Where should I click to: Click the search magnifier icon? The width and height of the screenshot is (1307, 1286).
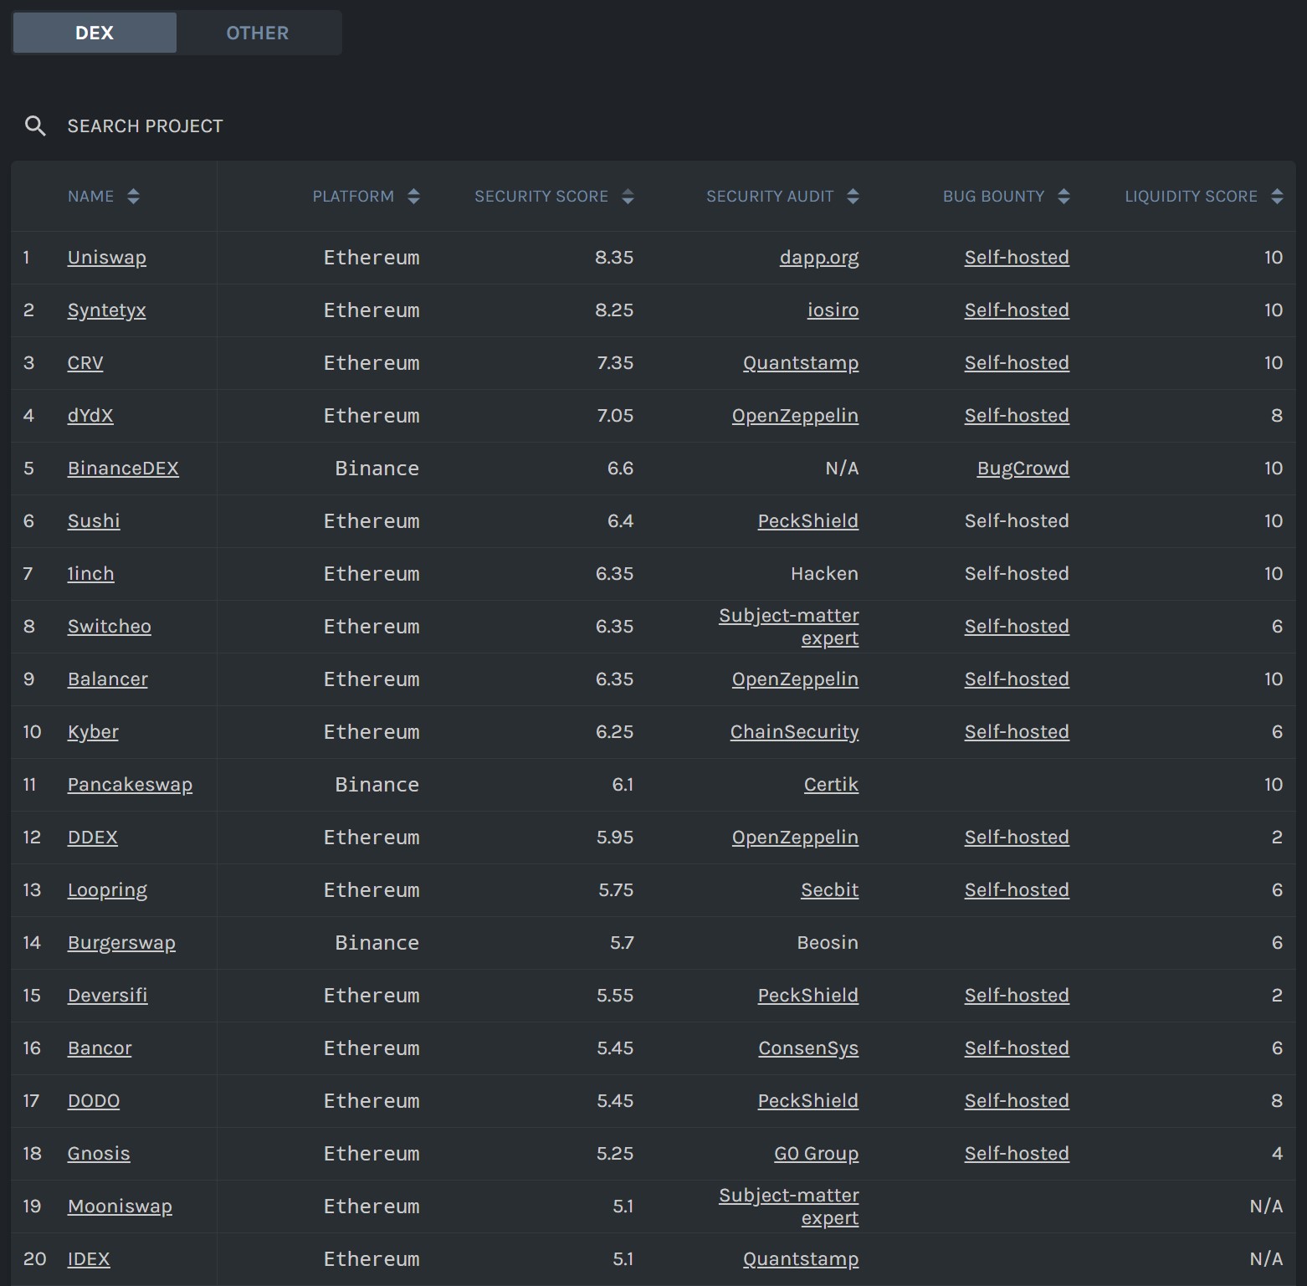[x=35, y=126]
